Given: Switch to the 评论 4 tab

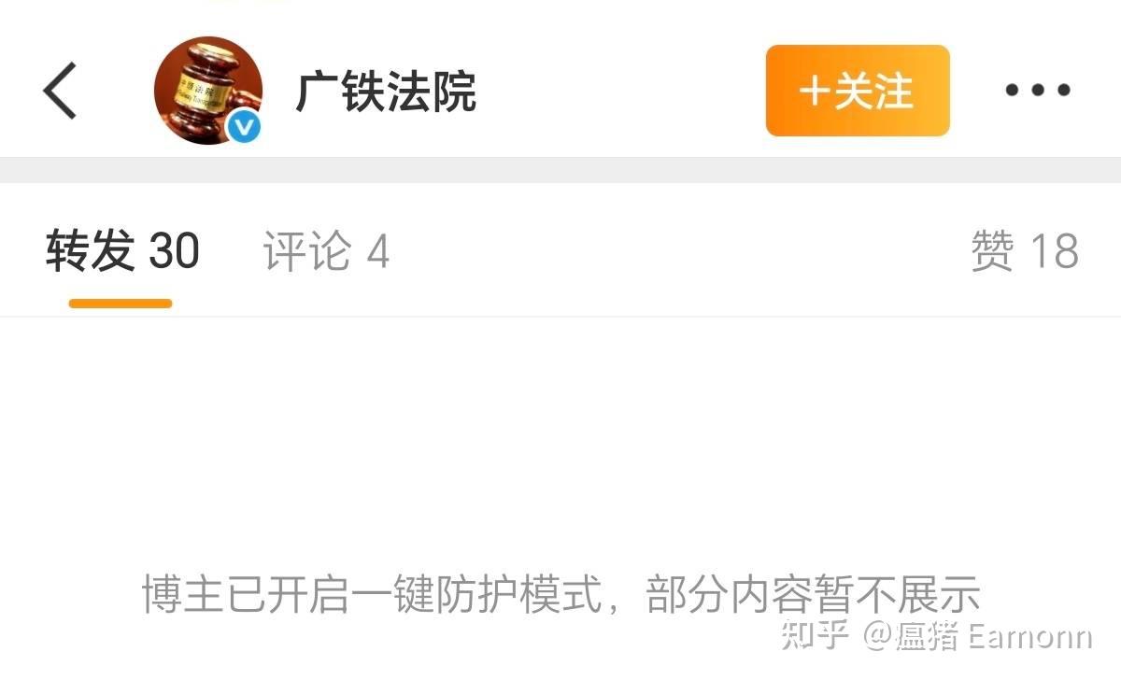Looking at the screenshot, I should click(326, 251).
